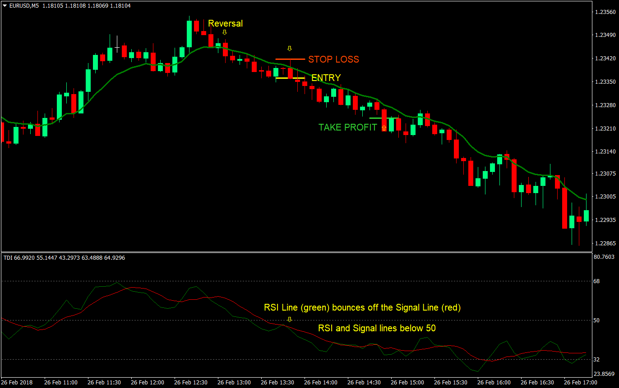The width and height of the screenshot is (619, 388).
Task: Select the STOP LOSS text label
Action: 334,59
